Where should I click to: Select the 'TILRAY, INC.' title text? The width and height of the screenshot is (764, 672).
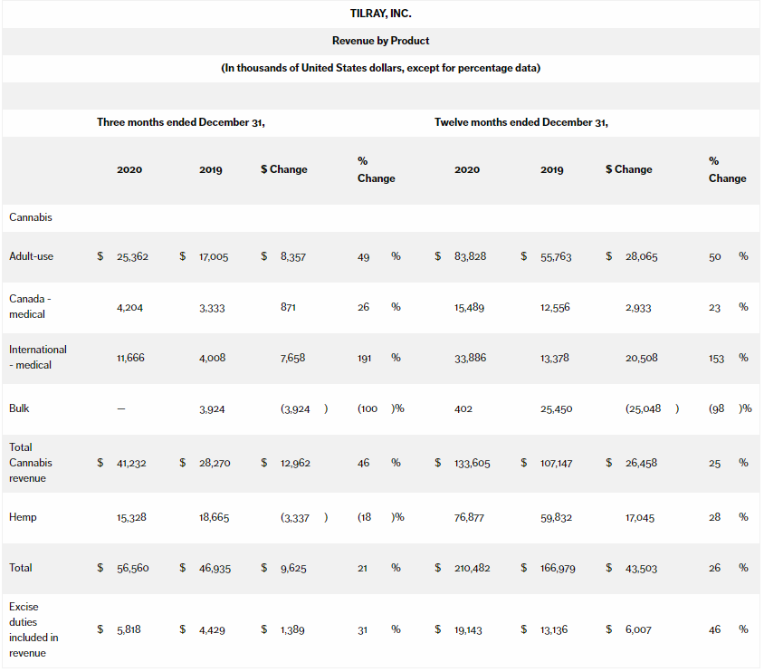[380, 14]
